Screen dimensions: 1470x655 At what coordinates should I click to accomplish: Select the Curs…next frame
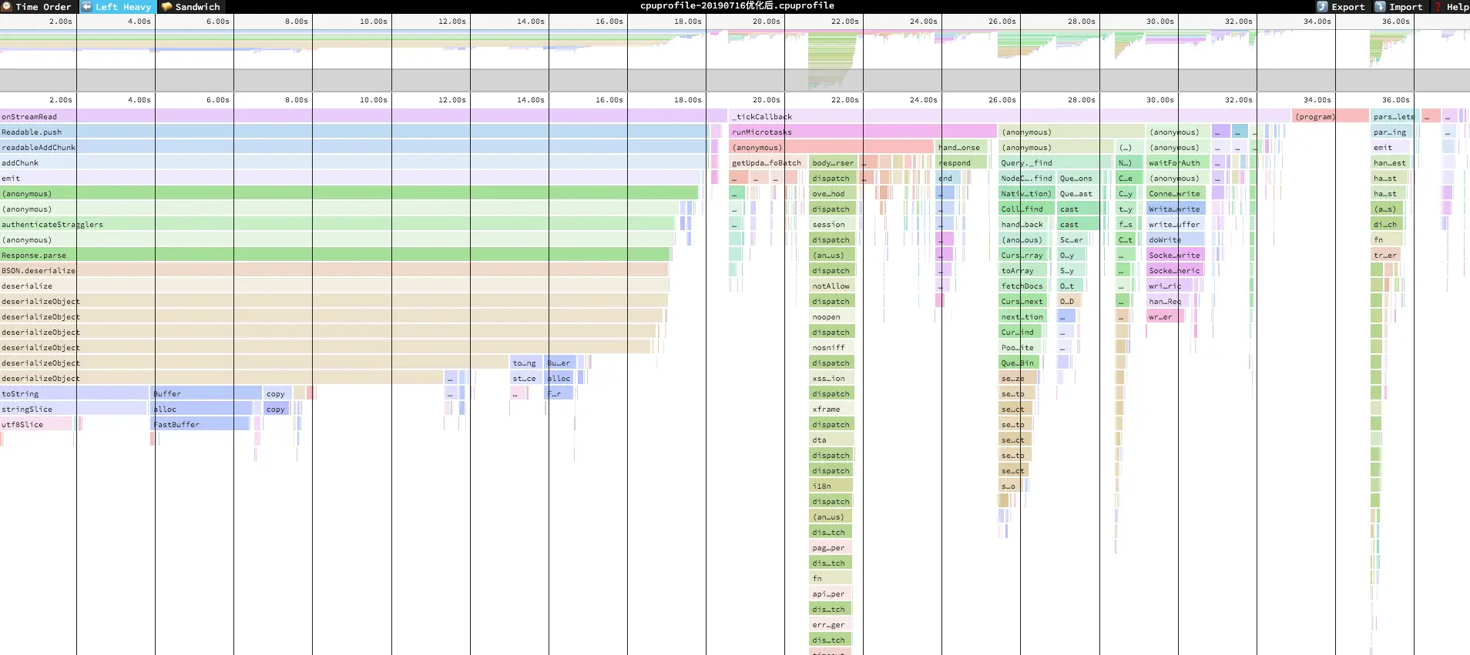point(1022,301)
